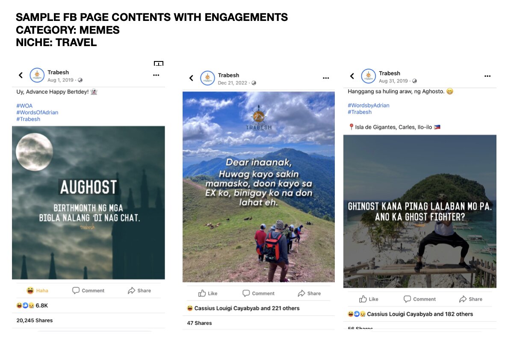Go back from the Dec 21, 2022 post
Screen dimensions: 508x347
point(191,78)
